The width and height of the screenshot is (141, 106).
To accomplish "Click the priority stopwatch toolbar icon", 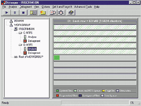I will click(61, 13).
